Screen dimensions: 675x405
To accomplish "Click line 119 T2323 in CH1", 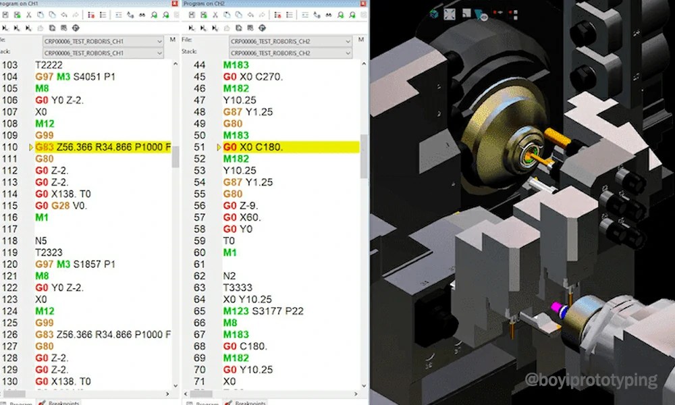I will [x=49, y=252].
